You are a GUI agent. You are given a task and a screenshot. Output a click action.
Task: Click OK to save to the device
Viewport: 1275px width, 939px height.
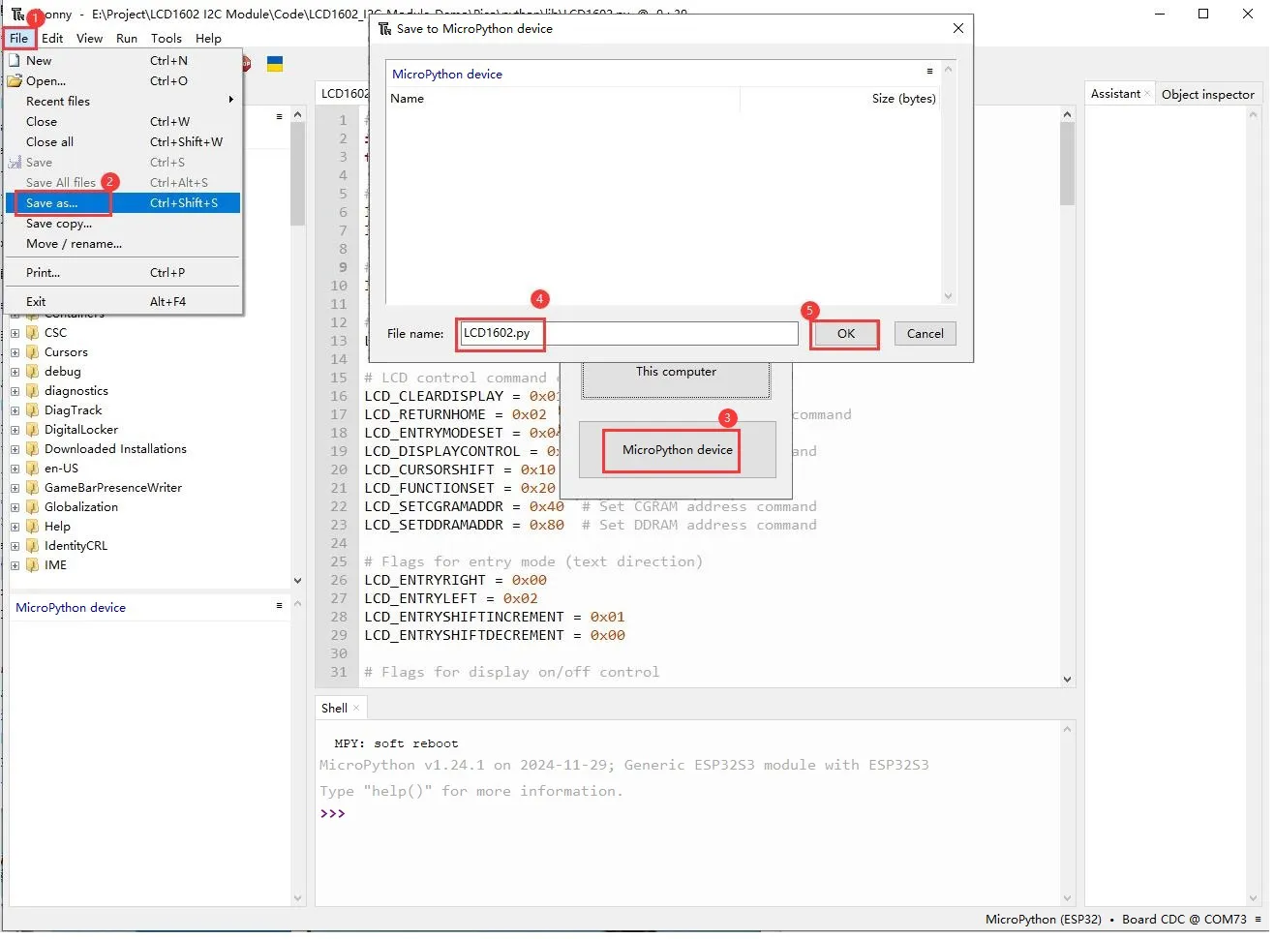coord(846,334)
